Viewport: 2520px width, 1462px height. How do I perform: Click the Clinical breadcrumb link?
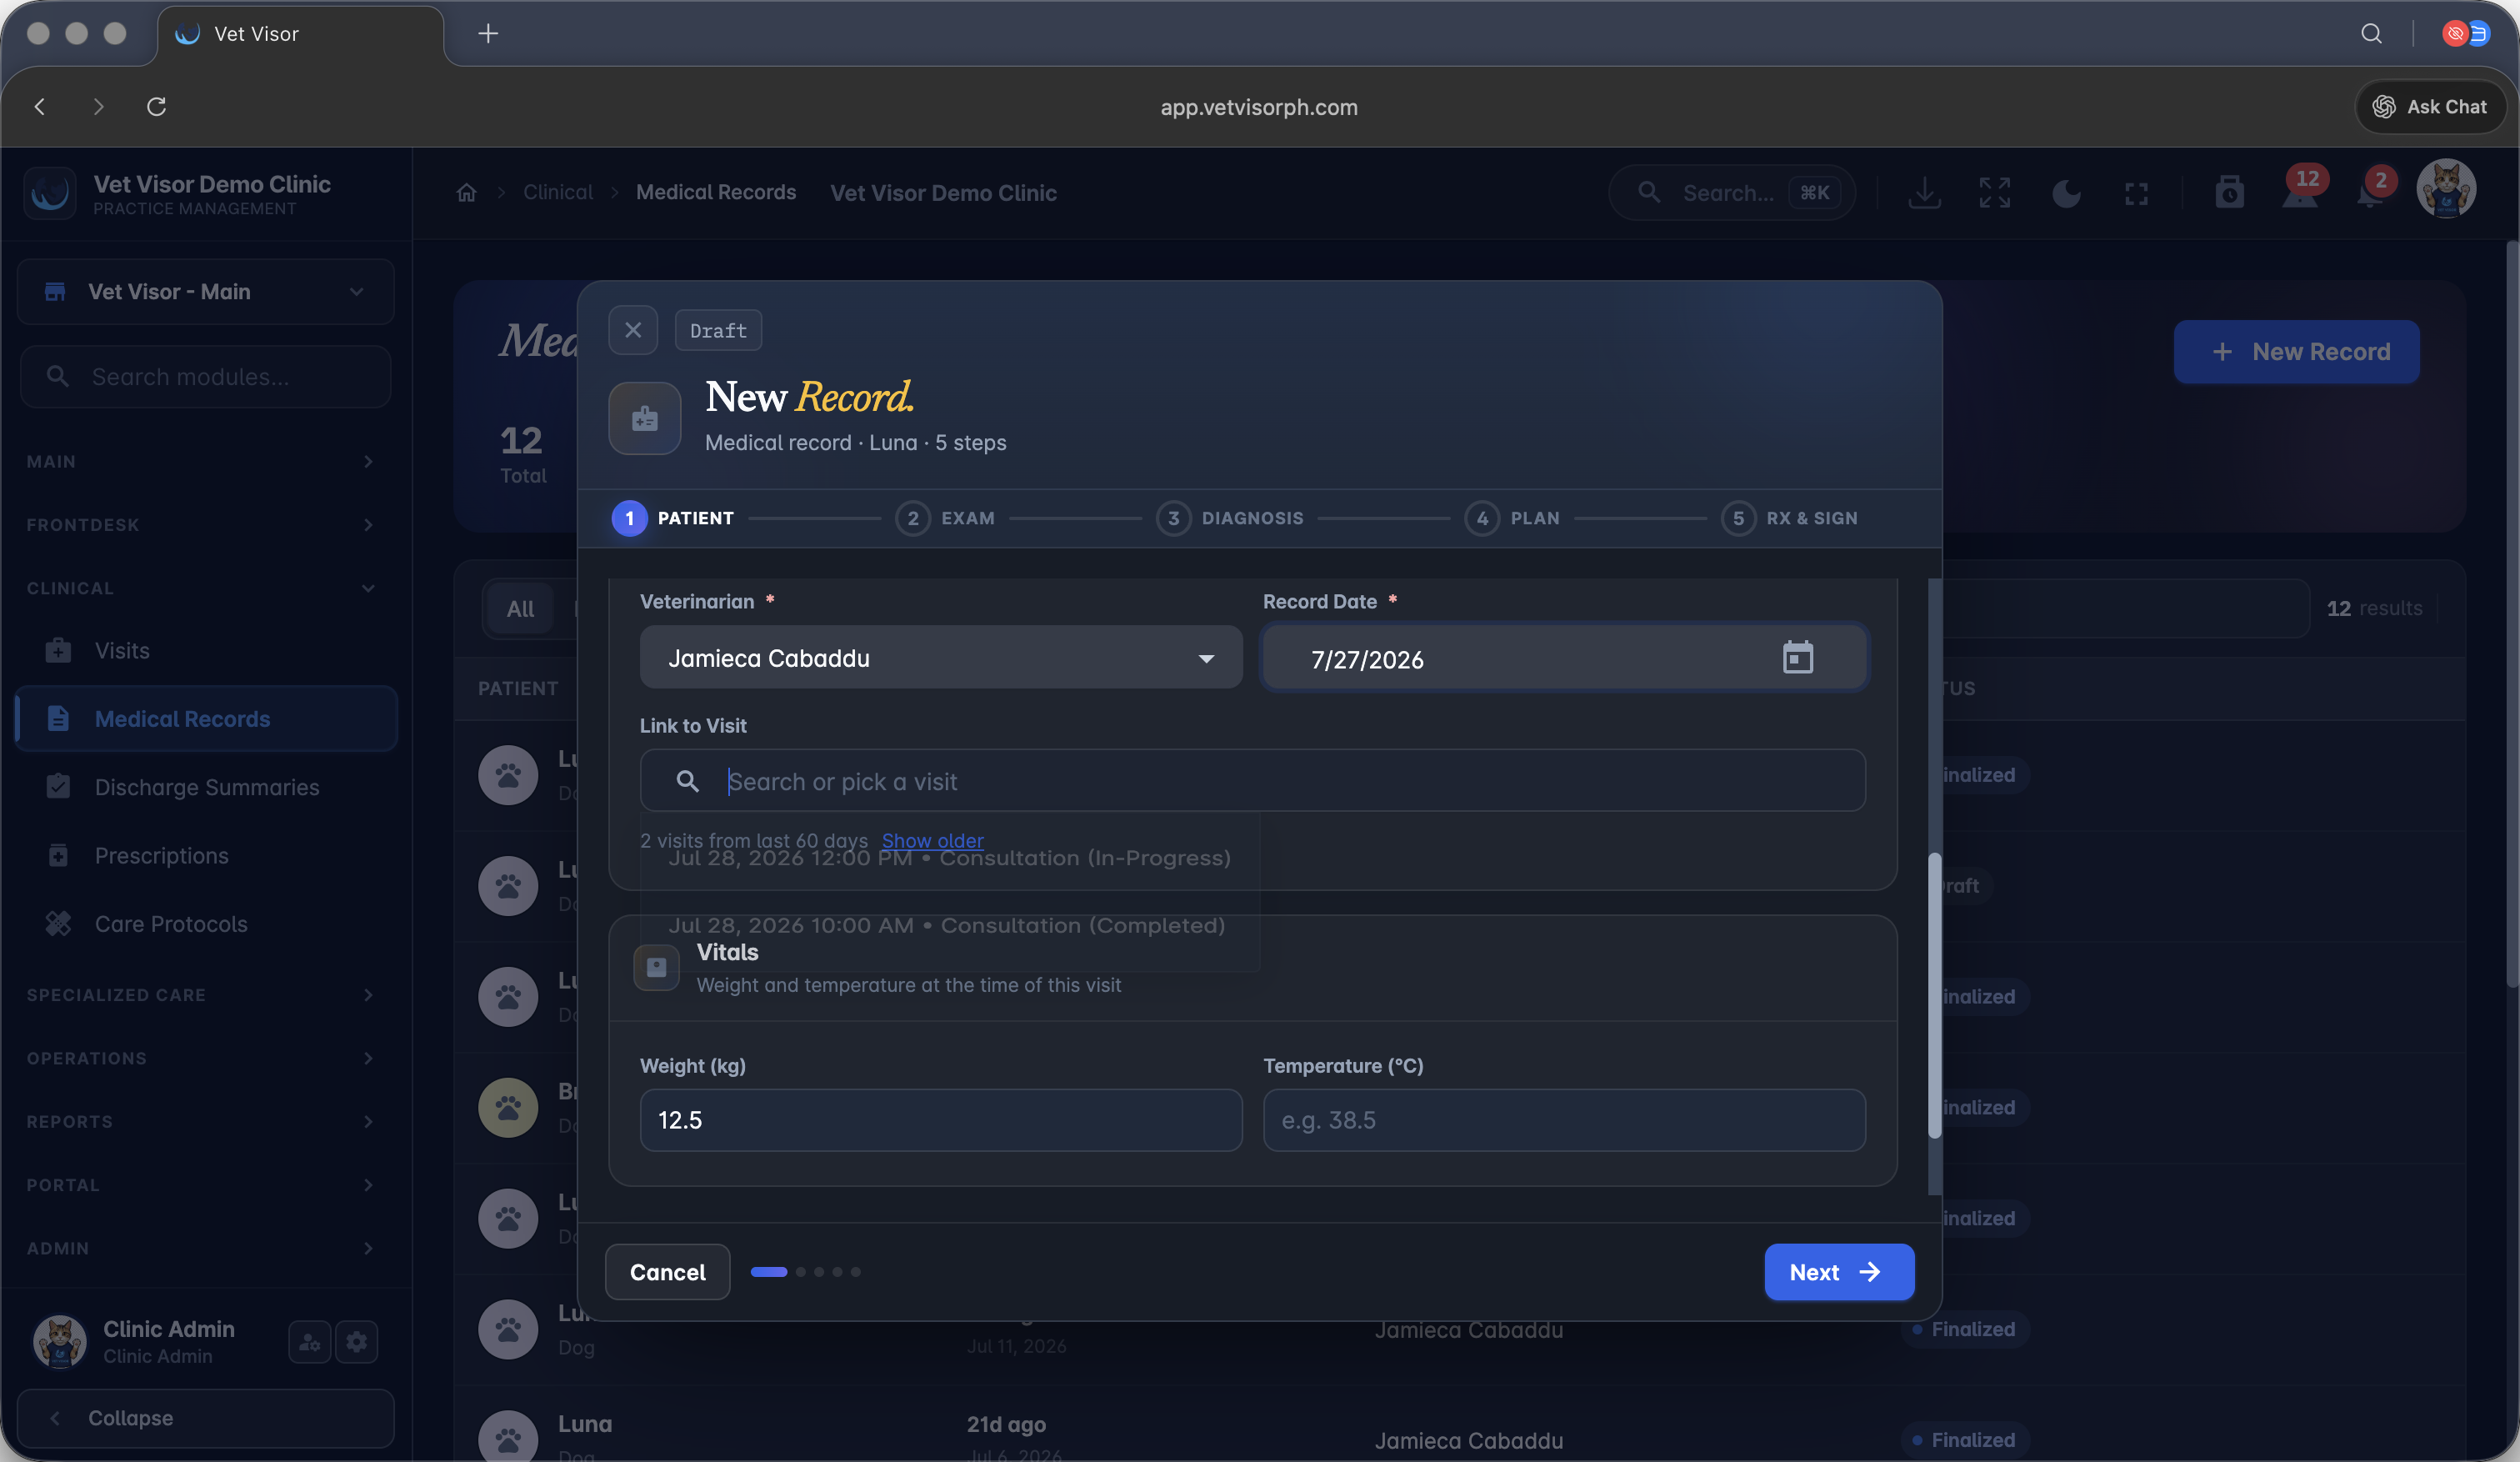pos(558,192)
